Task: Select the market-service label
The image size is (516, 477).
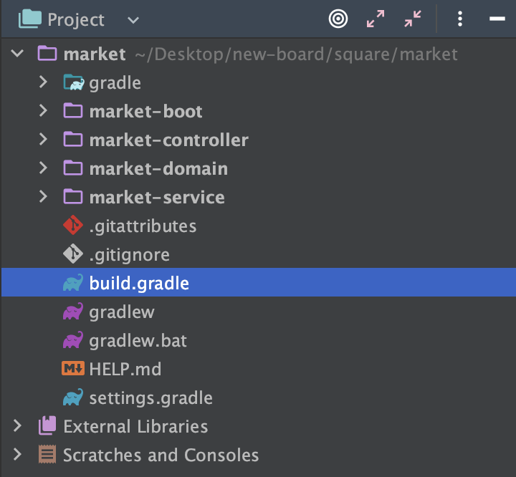Action: tap(157, 198)
